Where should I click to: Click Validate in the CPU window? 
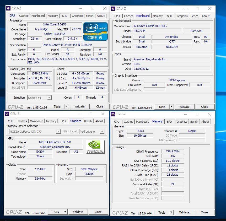pyautogui.click(x=79, y=106)
